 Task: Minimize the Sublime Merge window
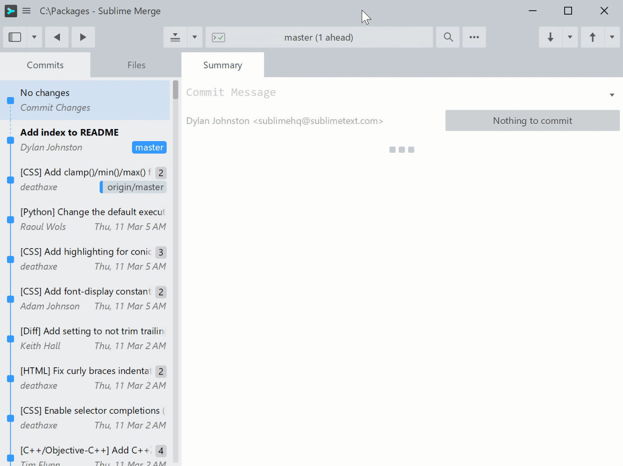click(x=533, y=11)
